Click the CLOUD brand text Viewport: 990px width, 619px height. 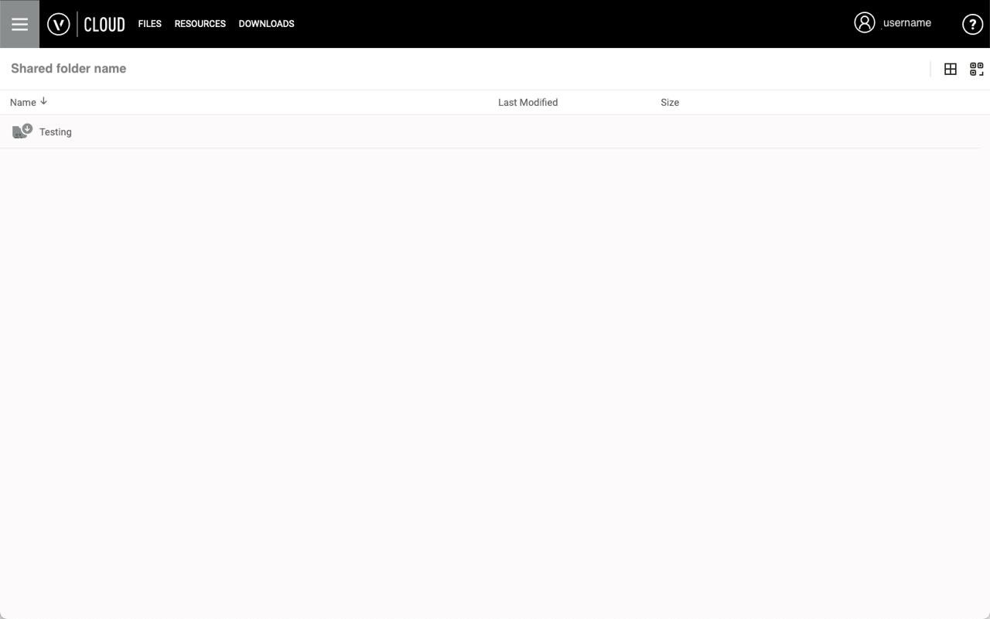(104, 24)
